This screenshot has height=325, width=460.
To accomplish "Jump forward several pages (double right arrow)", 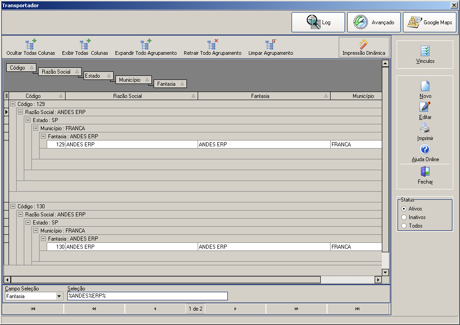I will click(x=296, y=308).
